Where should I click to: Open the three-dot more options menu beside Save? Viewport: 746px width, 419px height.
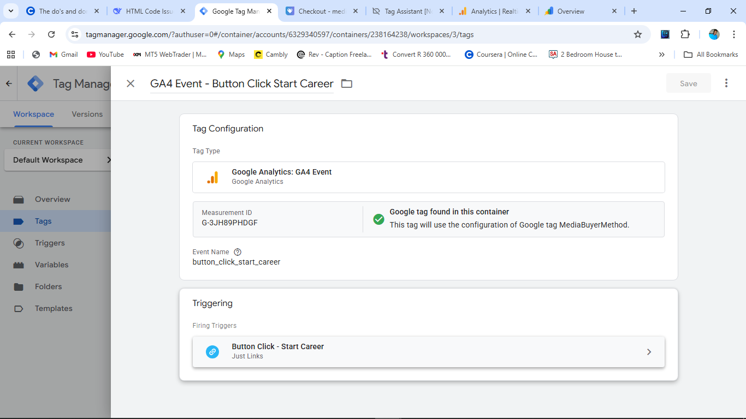pyautogui.click(x=726, y=83)
